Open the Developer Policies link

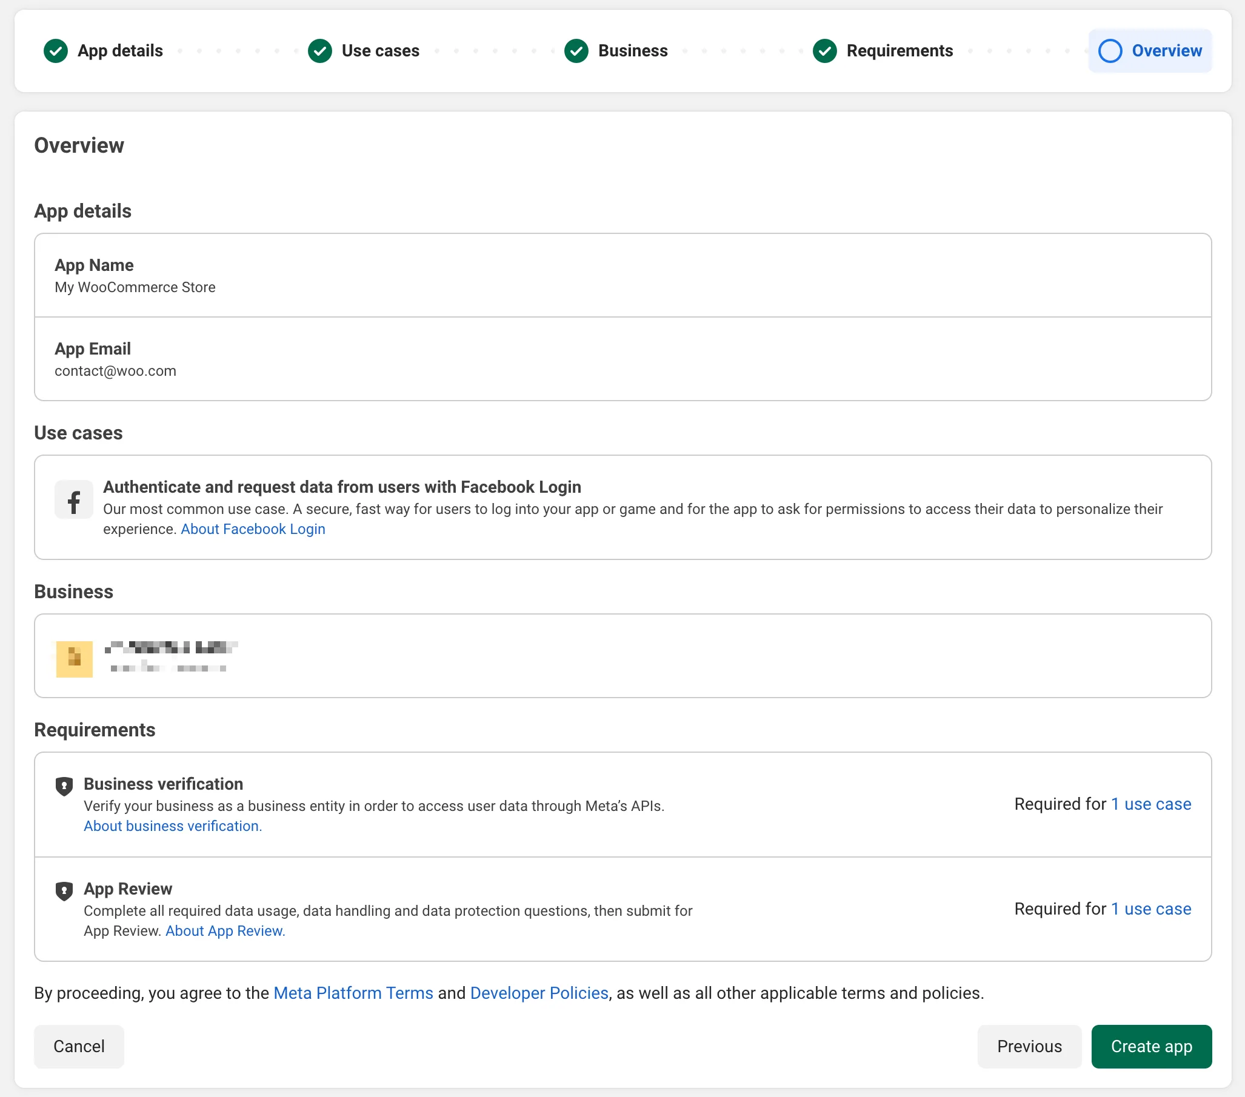click(x=539, y=993)
